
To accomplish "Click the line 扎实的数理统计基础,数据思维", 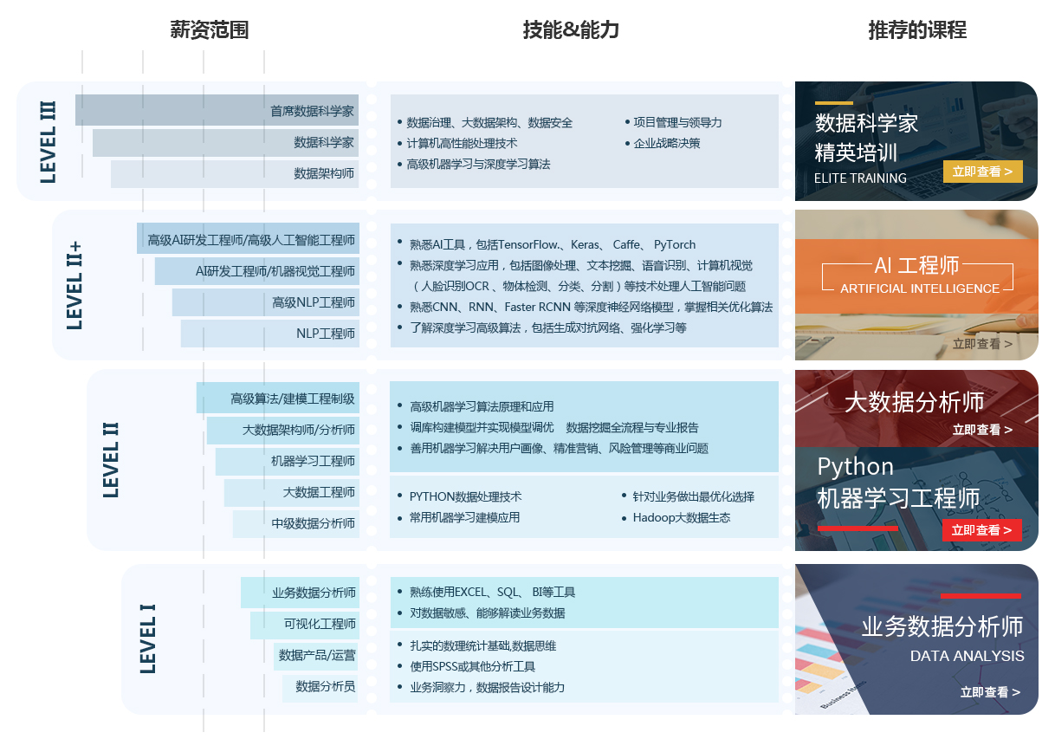I will point(482,646).
